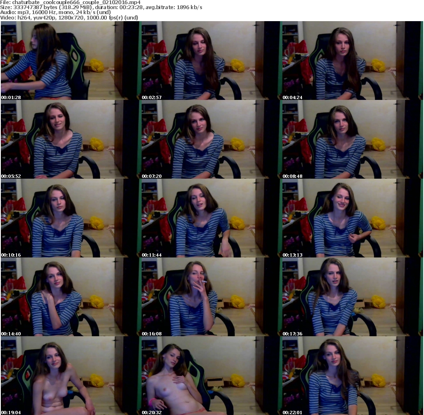Click the Audio mp3 info line
Image resolution: width=424 pixels, height=415 pixels.
coord(55,12)
